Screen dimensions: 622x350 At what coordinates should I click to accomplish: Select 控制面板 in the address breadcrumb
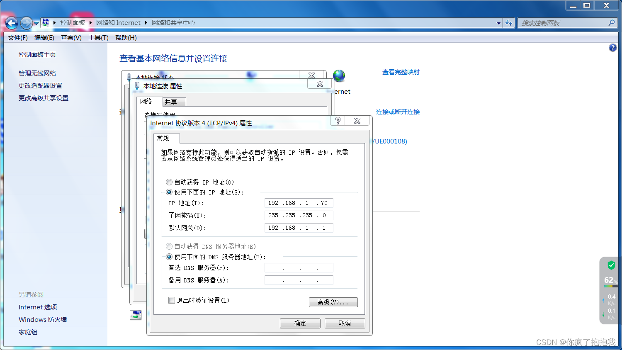point(72,23)
